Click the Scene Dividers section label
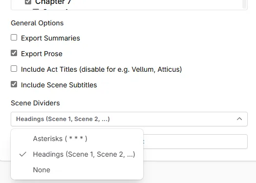Viewport: 256px width, 183px height. coord(35,103)
